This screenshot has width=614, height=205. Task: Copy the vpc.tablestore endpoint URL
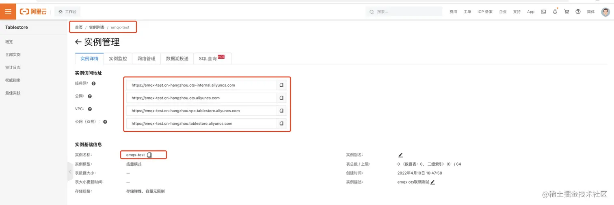tap(281, 111)
